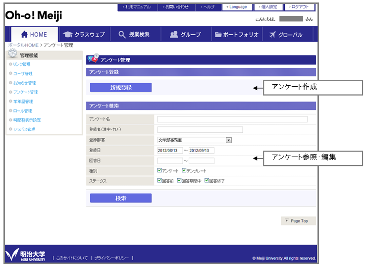Click the ポータルHOME breadcrumb link
This screenshot has height=268, width=367.
[x=23, y=45]
